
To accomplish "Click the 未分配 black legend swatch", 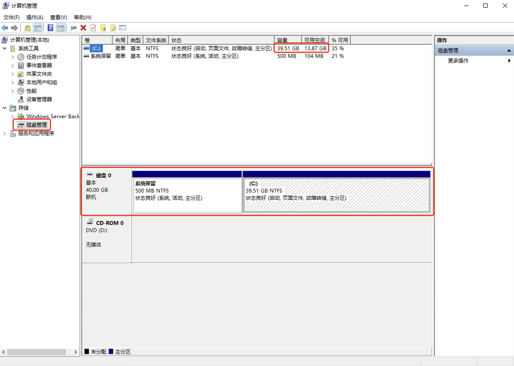I will coord(87,352).
